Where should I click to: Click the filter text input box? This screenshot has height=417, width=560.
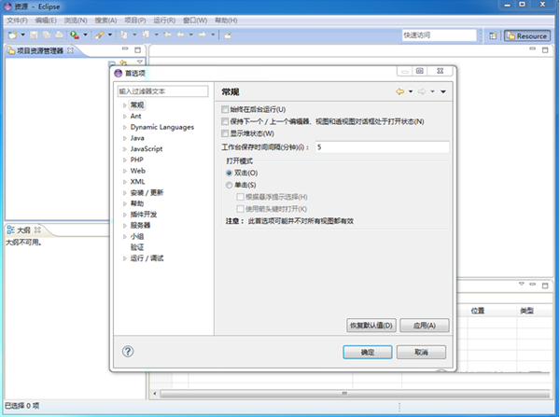[x=161, y=91]
